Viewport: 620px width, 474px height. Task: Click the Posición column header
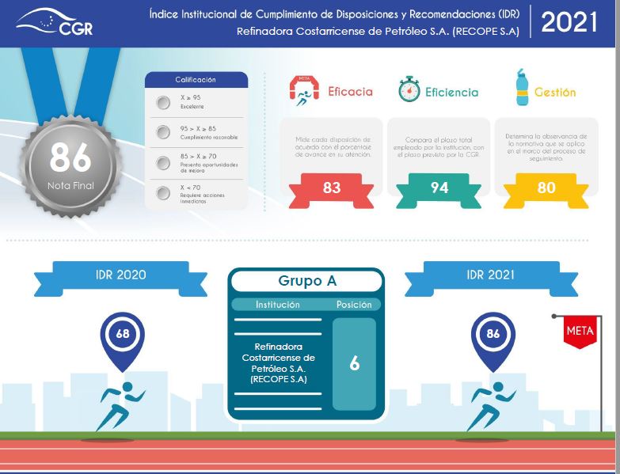353,305
